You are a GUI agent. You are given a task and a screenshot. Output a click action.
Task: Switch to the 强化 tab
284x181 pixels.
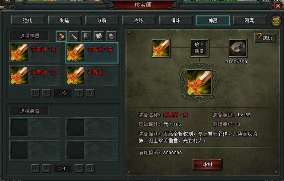tap(28, 20)
